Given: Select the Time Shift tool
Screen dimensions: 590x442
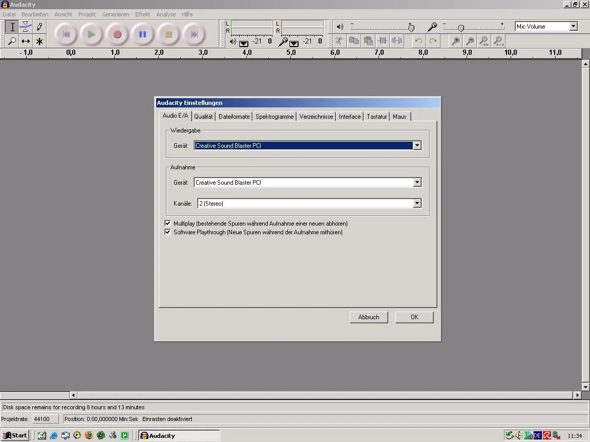Looking at the screenshot, I should pos(26,41).
